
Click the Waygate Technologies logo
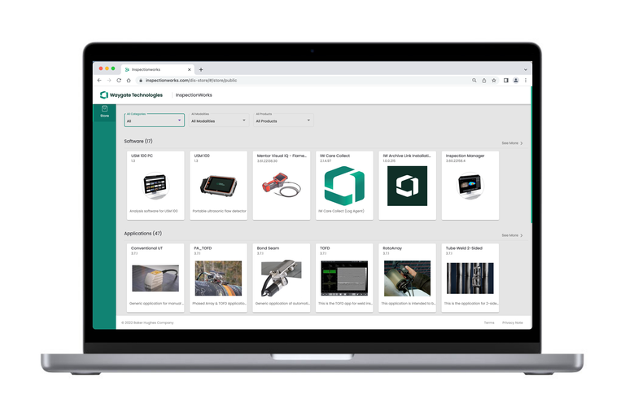tap(131, 95)
